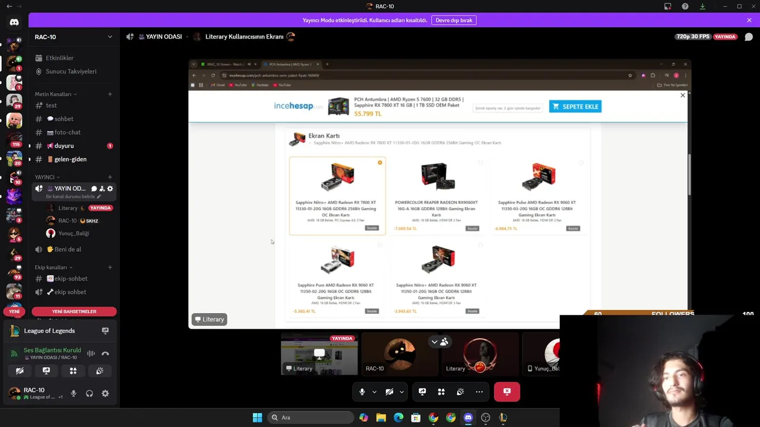
Task: Collapse Ekip kanalları category
Action: click(x=53, y=267)
